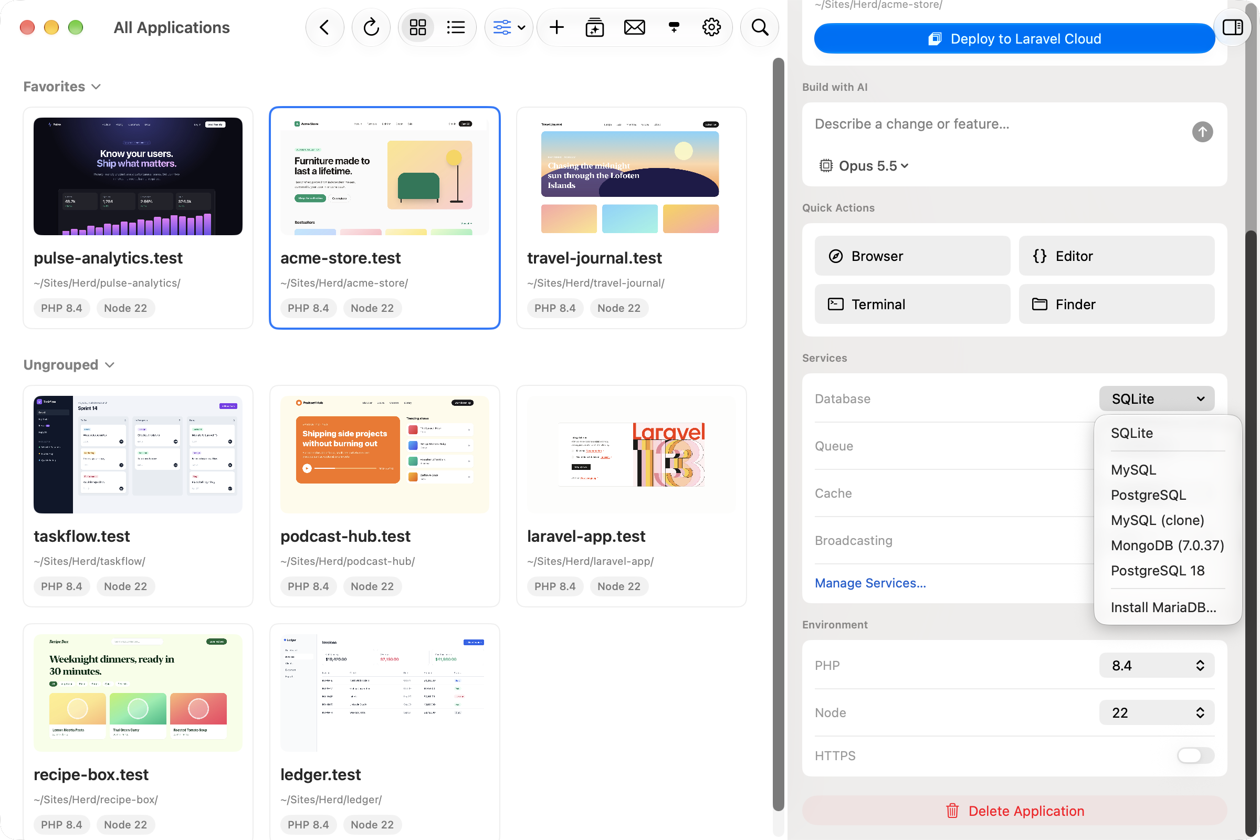The width and height of the screenshot is (1260, 840).
Task: Change PHP version 8.4 selector
Action: [x=1157, y=665]
